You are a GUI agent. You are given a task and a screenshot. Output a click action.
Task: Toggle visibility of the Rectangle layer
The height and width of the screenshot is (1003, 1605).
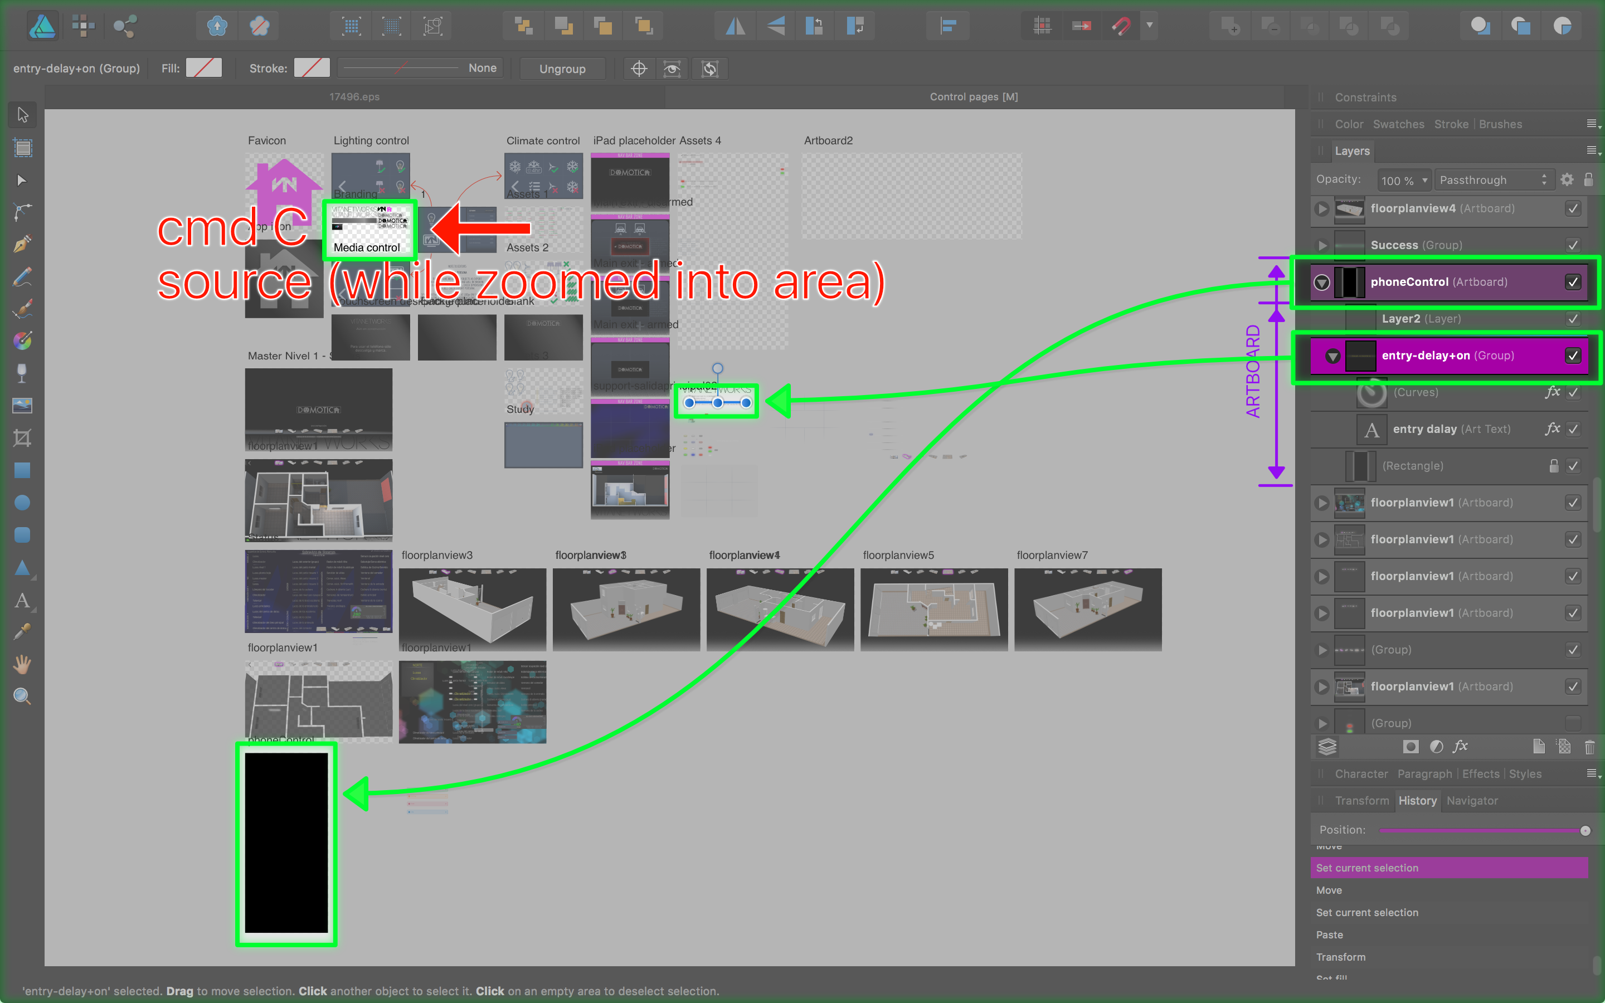pyautogui.click(x=1573, y=466)
